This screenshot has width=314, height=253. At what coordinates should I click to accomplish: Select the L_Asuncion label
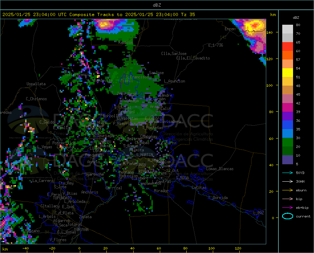pyautogui.click(x=174, y=81)
